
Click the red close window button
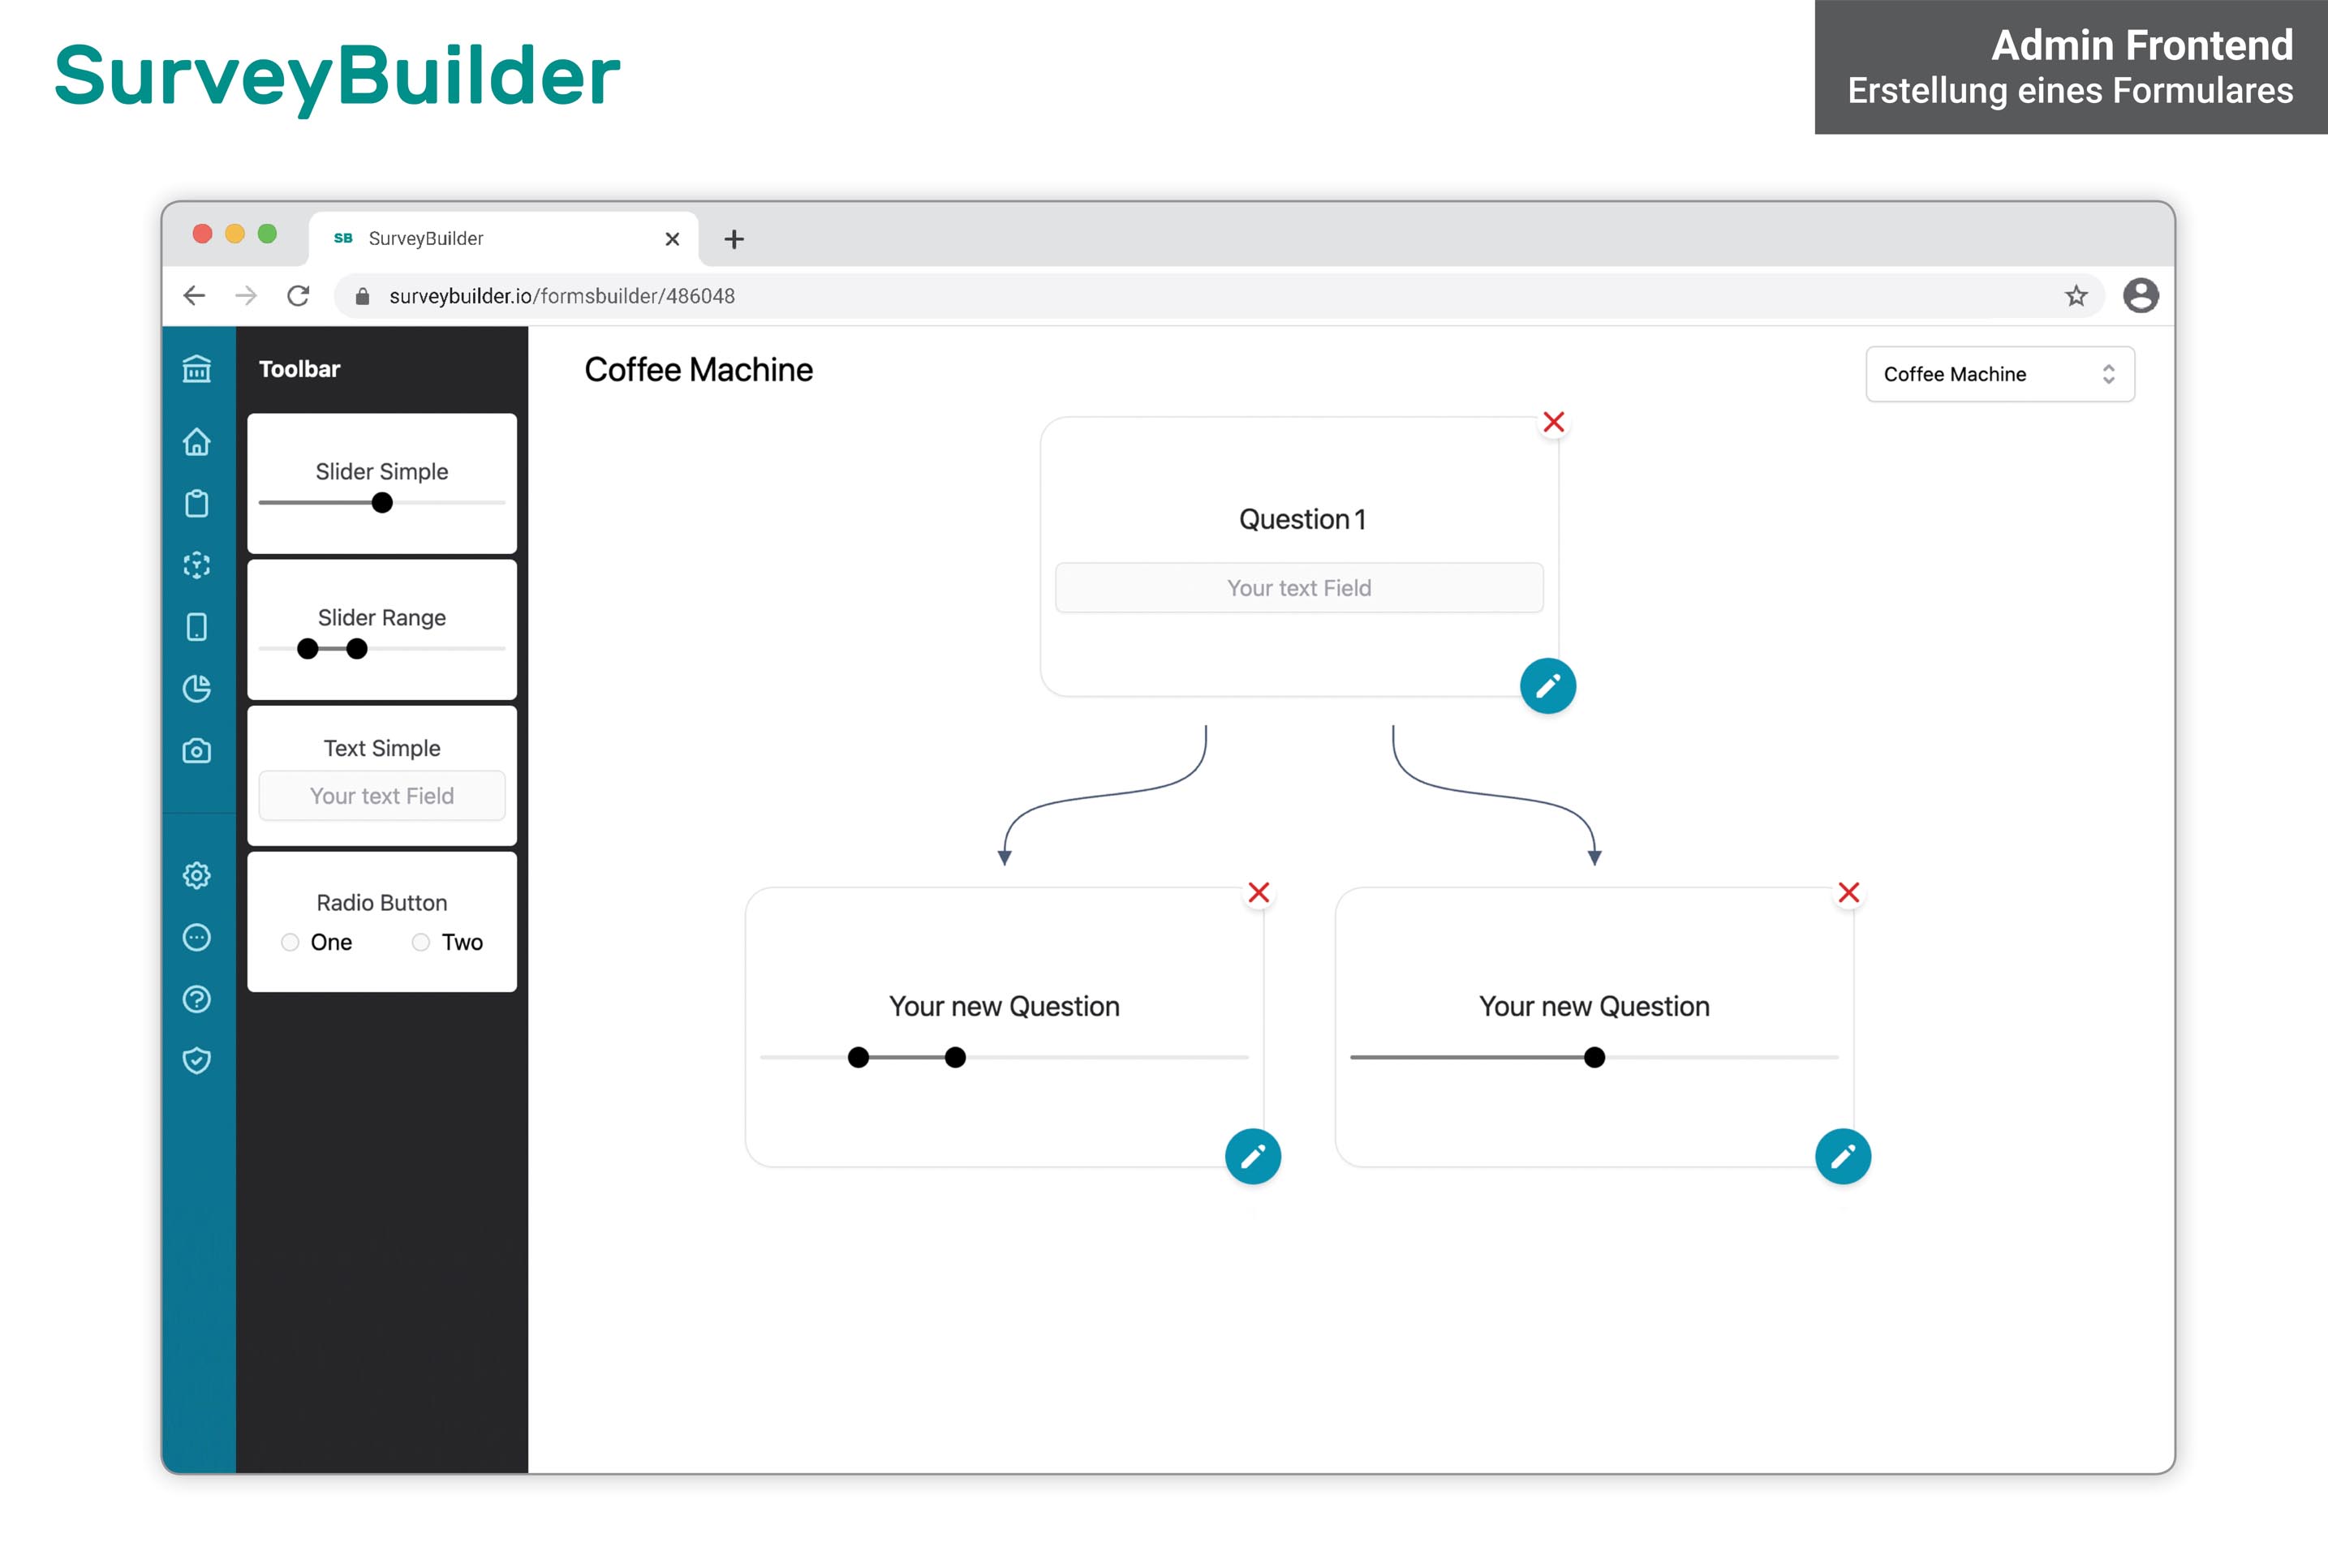pyautogui.click(x=202, y=234)
